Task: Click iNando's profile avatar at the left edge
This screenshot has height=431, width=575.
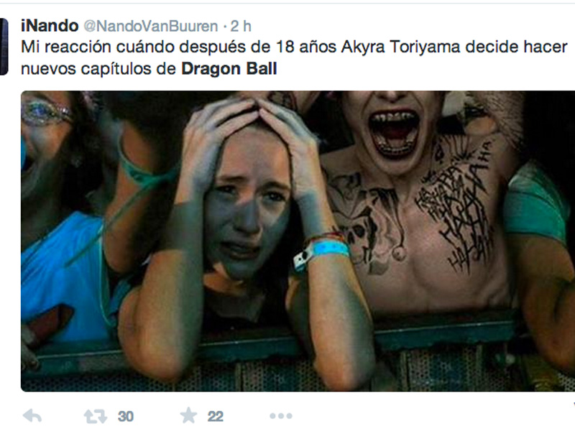Action: pyautogui.click(x=4, y=47)
